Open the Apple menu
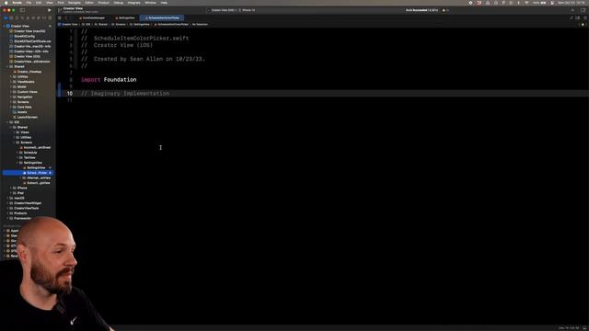Image resolution: width=589 pixels, height=331 pixels. pyautogui.click(x=6, y=3)
